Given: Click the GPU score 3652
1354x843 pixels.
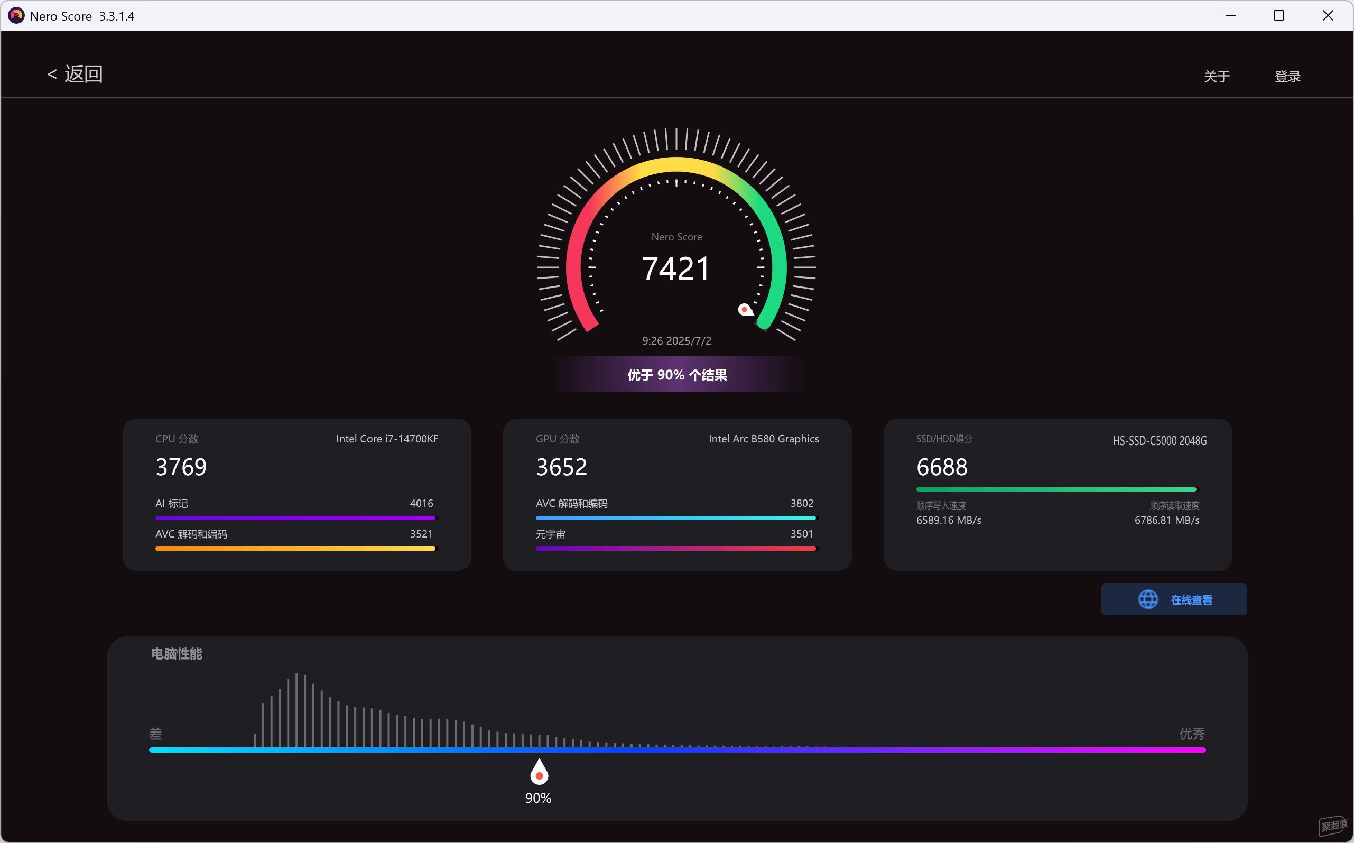Looking at the screenshot, I should (561, 467).
